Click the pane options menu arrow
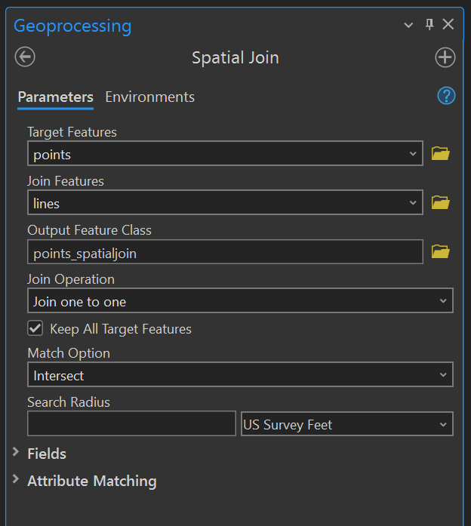 408,25
